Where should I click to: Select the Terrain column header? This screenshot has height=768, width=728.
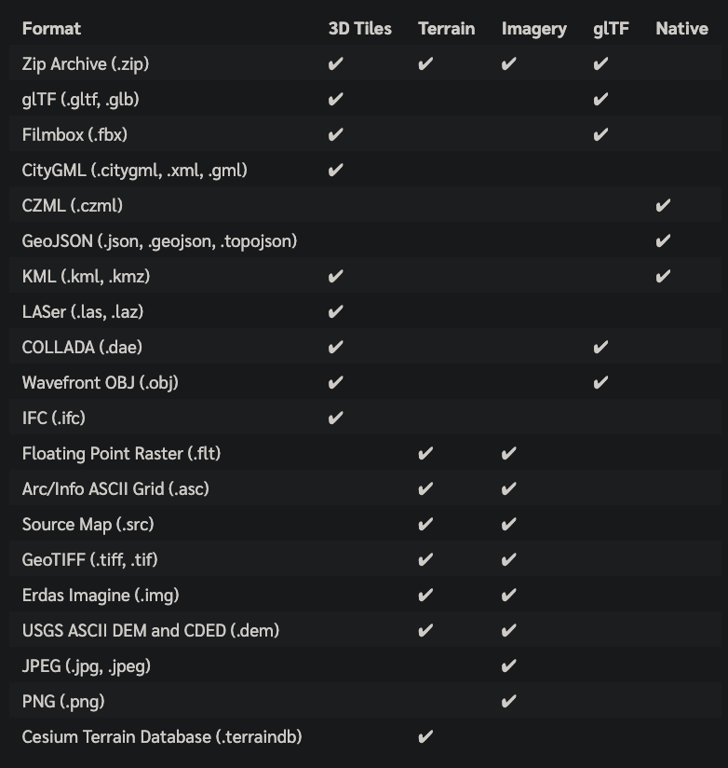coord(447,28)
